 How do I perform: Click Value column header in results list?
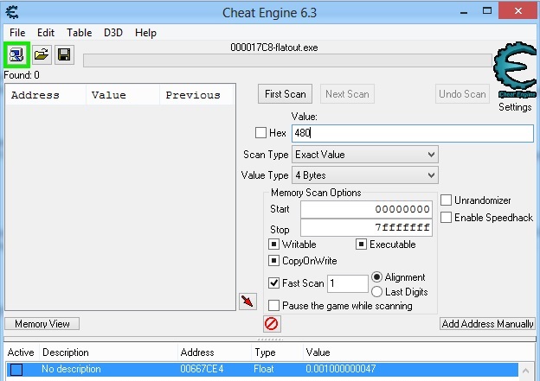tap(123, 95)
